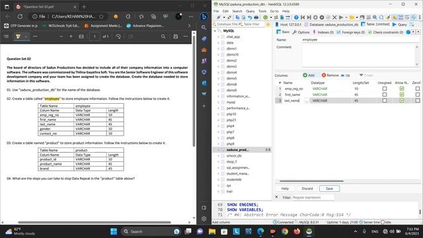Image resolution: width=423 pixels, height=238 pixels.
Task: Toggle Allow NULL checkbox for last_name
Action: (402, 100)
